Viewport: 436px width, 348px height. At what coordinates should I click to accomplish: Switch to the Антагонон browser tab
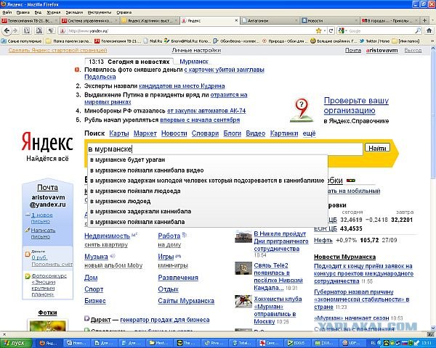click(270, 20)
